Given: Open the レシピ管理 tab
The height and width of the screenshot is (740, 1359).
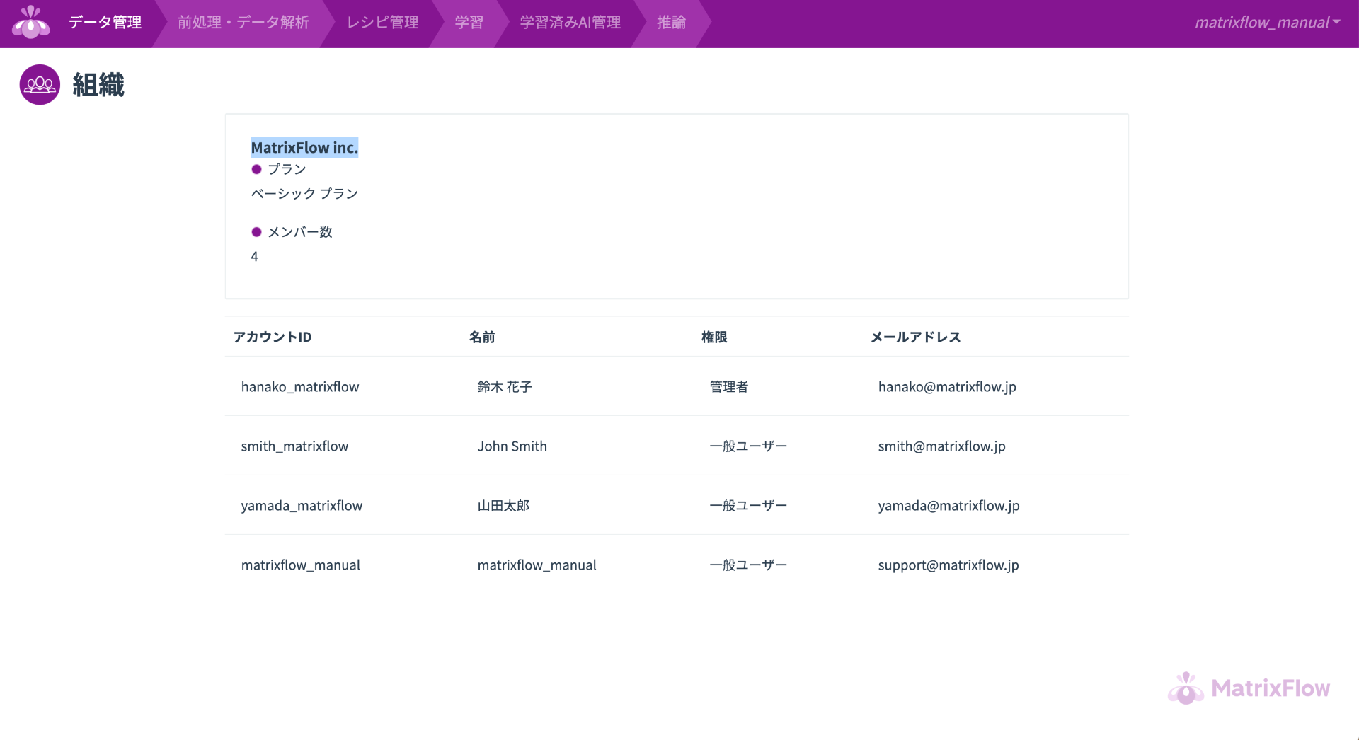Looking at the screenshot, I should coord(382,23).
